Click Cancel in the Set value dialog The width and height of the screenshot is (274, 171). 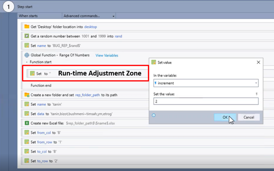click(249, 117)
